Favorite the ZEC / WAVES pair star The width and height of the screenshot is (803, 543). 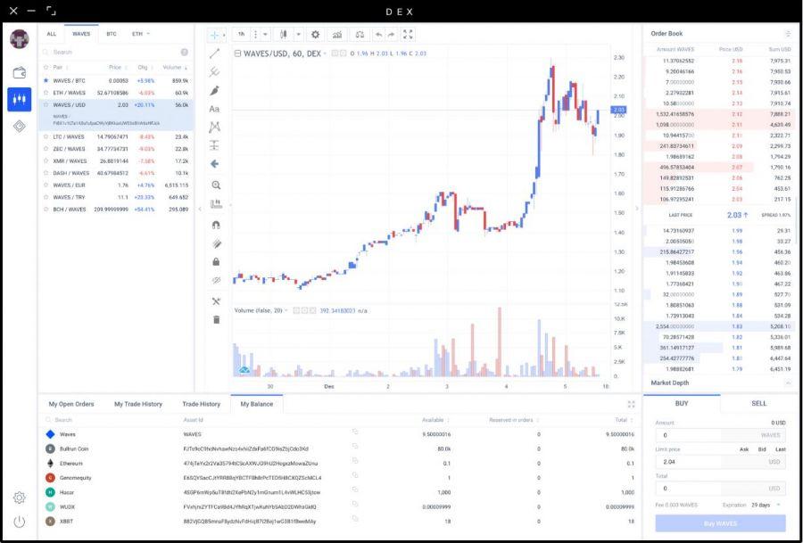(46, 149)
